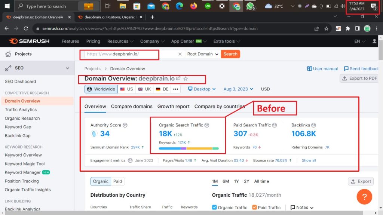Open WhatsApp from the taskbar
The width and height of the screenshot is (383, 215).
250,6
